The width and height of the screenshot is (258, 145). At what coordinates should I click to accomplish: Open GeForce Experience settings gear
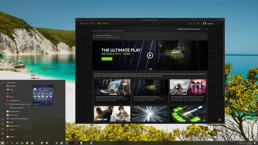tap(198, 24)
